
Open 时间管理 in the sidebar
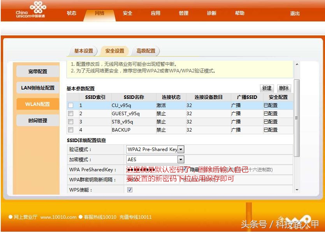pos(37,120)
